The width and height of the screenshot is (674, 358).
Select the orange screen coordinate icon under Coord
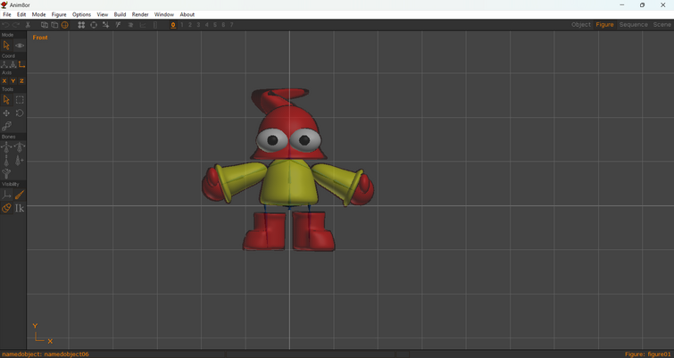point(21,64)
